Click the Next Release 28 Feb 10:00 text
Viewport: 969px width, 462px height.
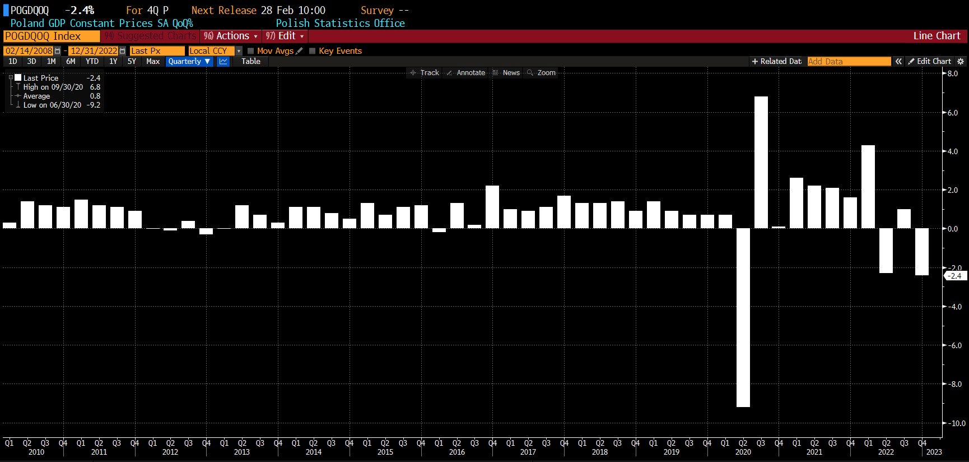[x=258, y=11]
